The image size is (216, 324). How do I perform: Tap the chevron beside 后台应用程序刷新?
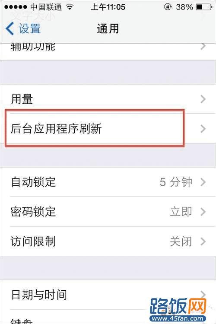click(x=203, y=129)
